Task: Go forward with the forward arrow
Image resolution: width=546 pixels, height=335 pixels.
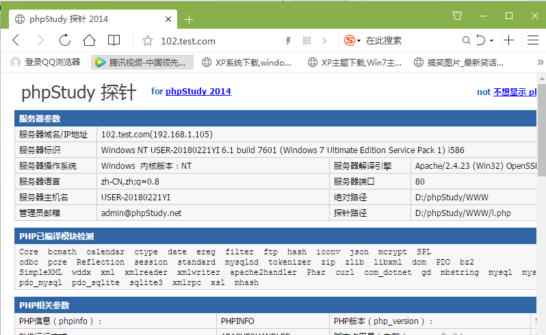Action: [40, 40]
